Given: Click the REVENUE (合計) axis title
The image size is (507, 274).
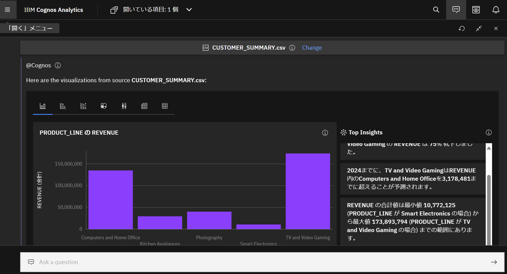Looking at the screenshot, I should click(x=40, y=190).
